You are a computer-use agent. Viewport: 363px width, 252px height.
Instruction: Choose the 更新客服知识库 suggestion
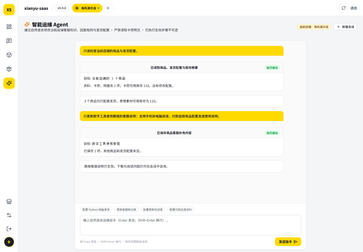126,210
